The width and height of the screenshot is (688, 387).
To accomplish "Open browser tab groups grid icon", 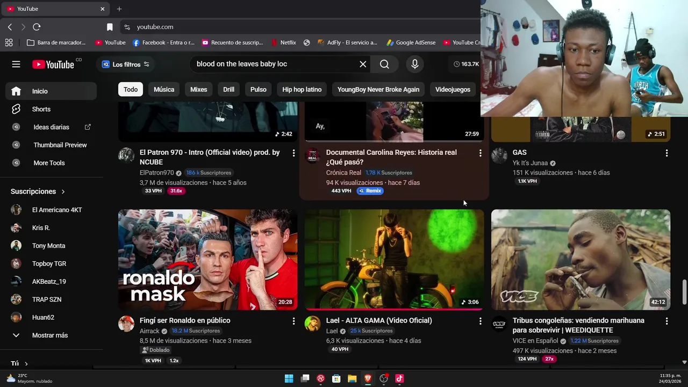I will (9, 42).
